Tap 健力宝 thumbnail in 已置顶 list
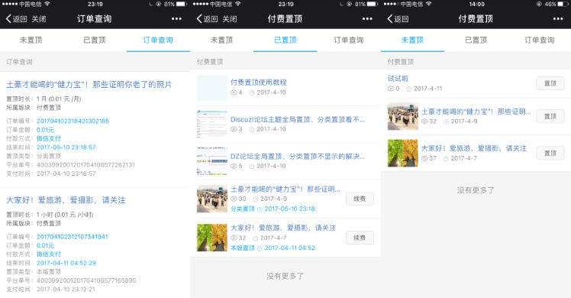Screen dimensions: 571x298 (x=212, y=199)
